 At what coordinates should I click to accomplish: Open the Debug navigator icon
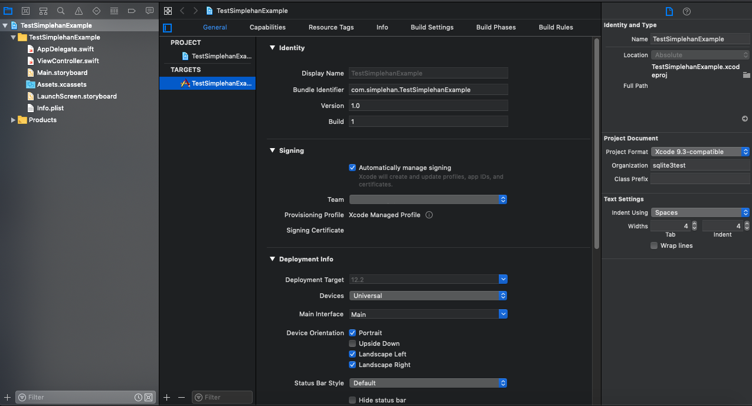tap(114, 11)
